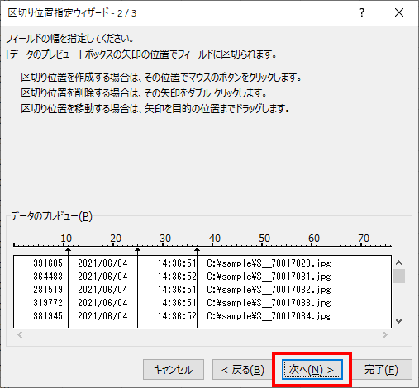Click ruler mark 60 in the preview
Screen dimensions: 419x388
coord(314,239)
